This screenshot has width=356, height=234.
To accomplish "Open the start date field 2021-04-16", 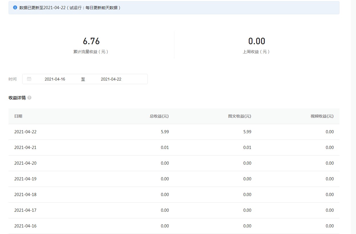I will point(55,79).
